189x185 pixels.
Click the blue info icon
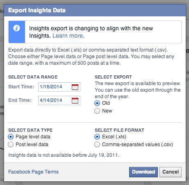[x=16, y=28]
